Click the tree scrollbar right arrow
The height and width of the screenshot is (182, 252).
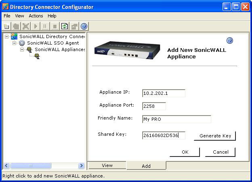pyautogui.click(x=81, y=165)
